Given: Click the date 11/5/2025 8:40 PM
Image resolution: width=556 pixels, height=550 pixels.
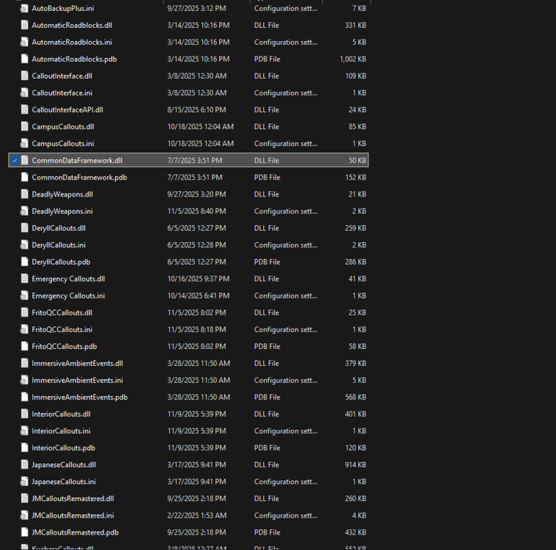Looking at the screenshot, I should click(x=196, y=211).
